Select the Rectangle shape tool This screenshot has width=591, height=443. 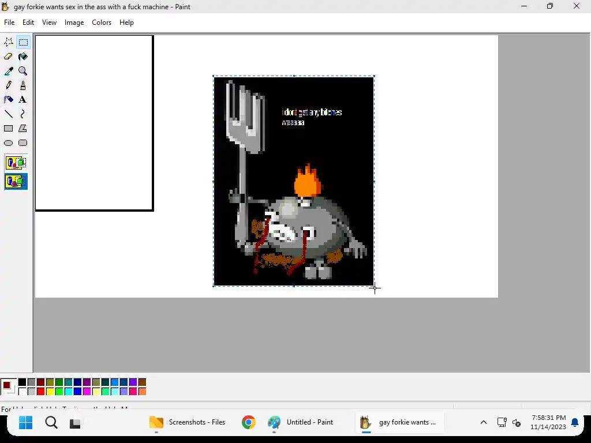(9, 129)
